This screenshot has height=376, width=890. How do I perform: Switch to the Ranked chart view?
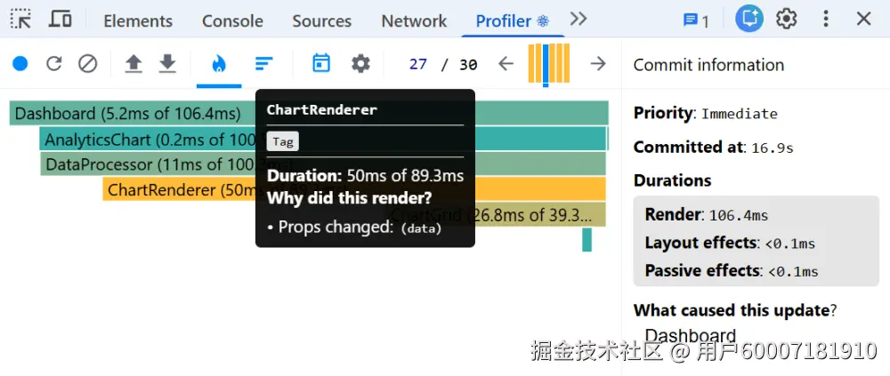click(263, 64)
